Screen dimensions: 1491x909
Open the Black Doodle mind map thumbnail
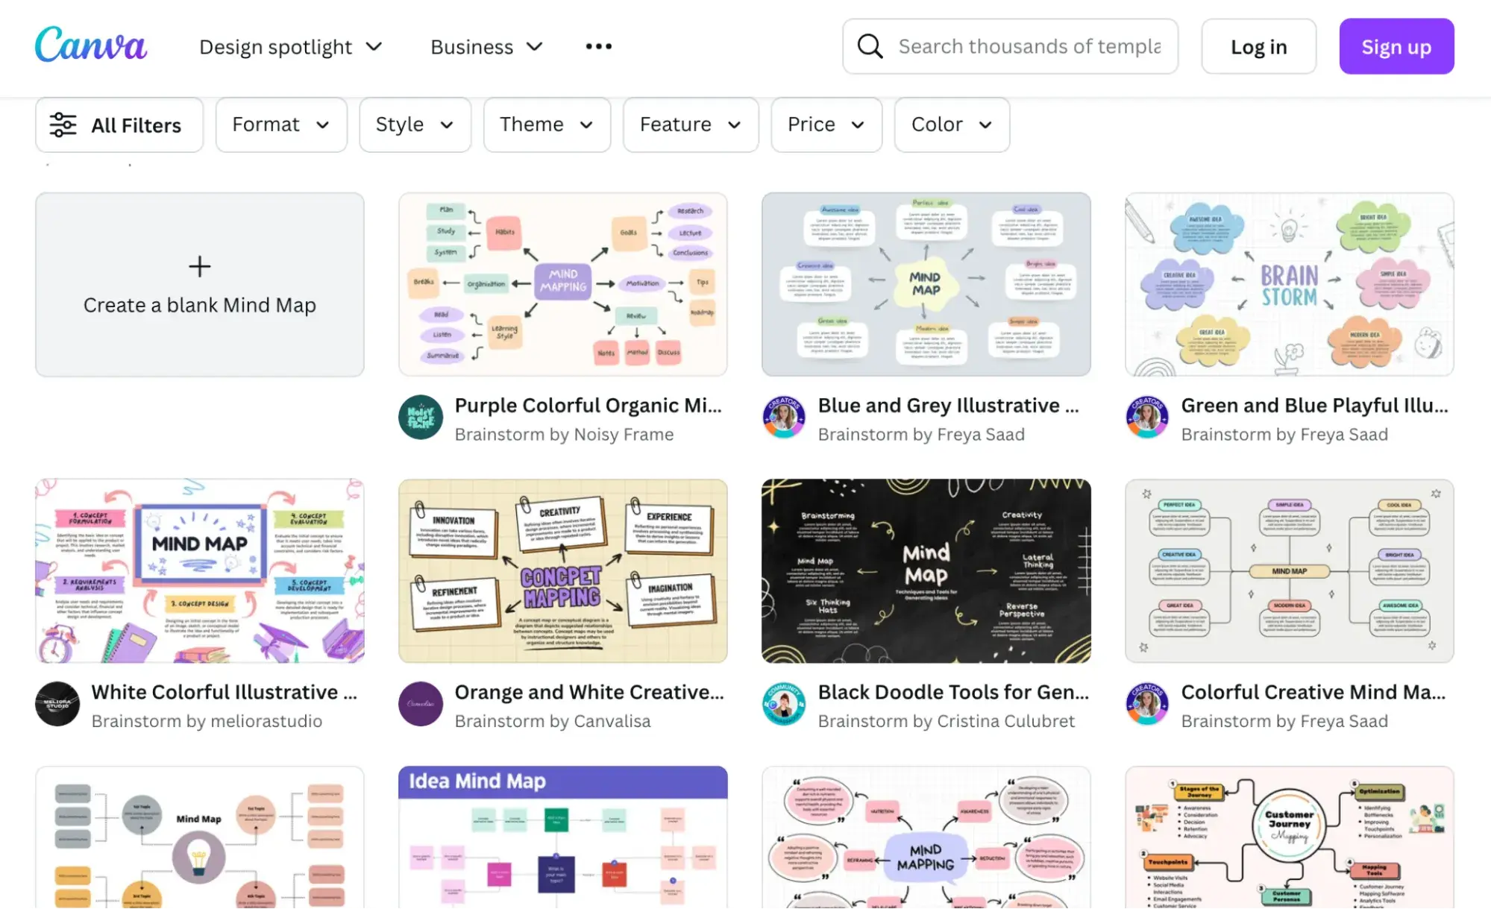926,571
